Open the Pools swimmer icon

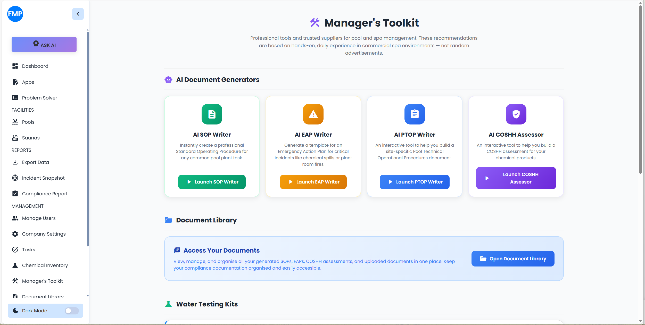tap(15, 122)
